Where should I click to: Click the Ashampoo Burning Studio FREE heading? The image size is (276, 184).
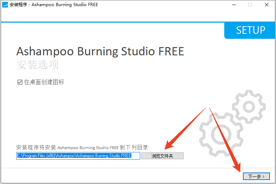100,51
